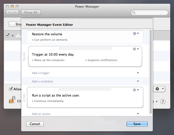The height and width of the screenshot is (135, 174).
Task: Click the Cancel button
Action: [x=35, y=124]
